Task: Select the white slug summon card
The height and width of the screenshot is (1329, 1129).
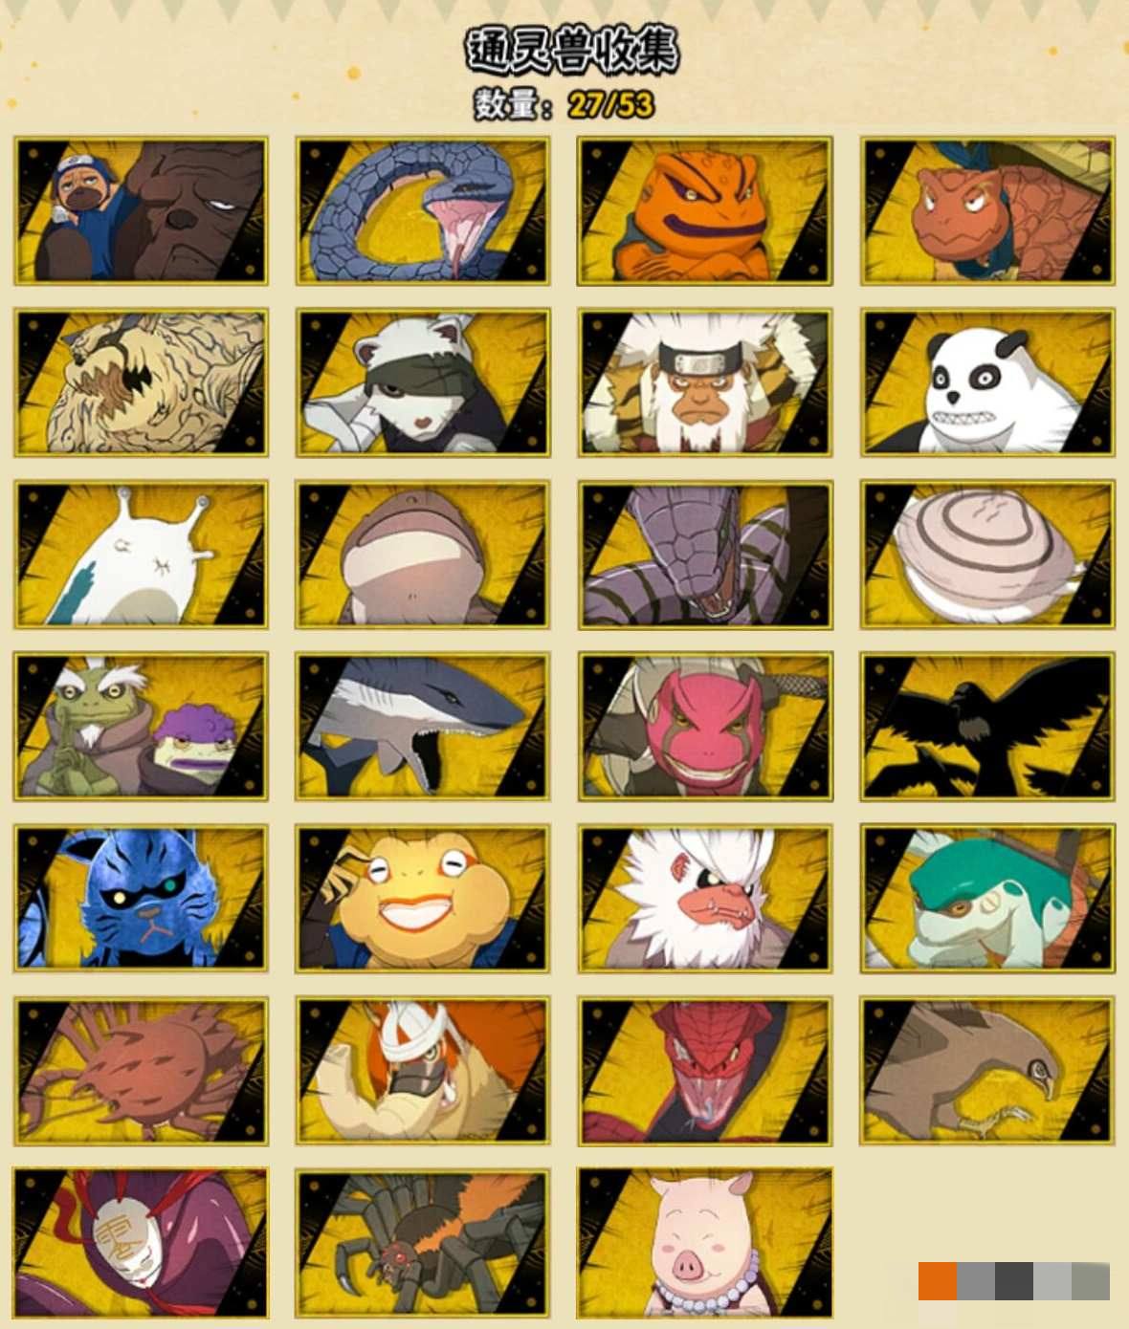Action: pos(141,555)
